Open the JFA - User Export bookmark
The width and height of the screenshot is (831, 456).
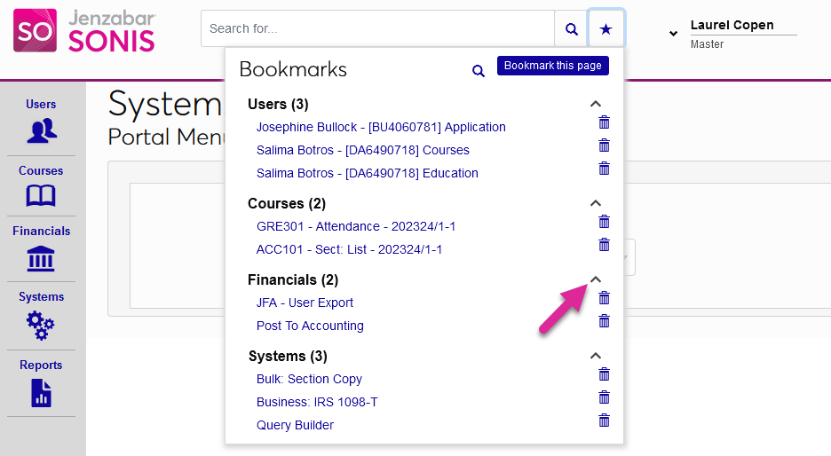click(x=305, y=303)
